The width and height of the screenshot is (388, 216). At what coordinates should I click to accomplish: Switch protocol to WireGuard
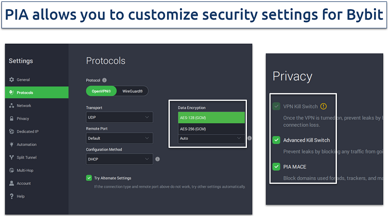[x=132, y=91]
